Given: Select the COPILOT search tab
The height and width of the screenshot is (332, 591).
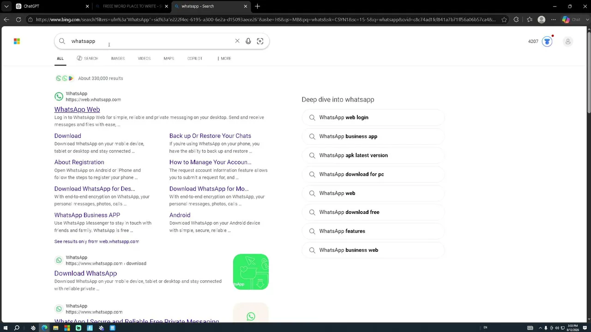Looking at the screenshot, I should [195, 59].
